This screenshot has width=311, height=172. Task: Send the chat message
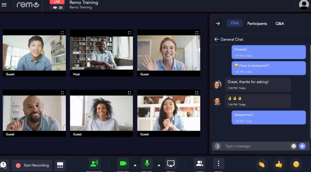coord(302,146)
